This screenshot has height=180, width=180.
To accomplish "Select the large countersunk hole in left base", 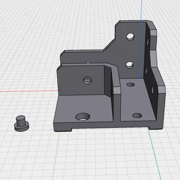I will pos(83,117).
